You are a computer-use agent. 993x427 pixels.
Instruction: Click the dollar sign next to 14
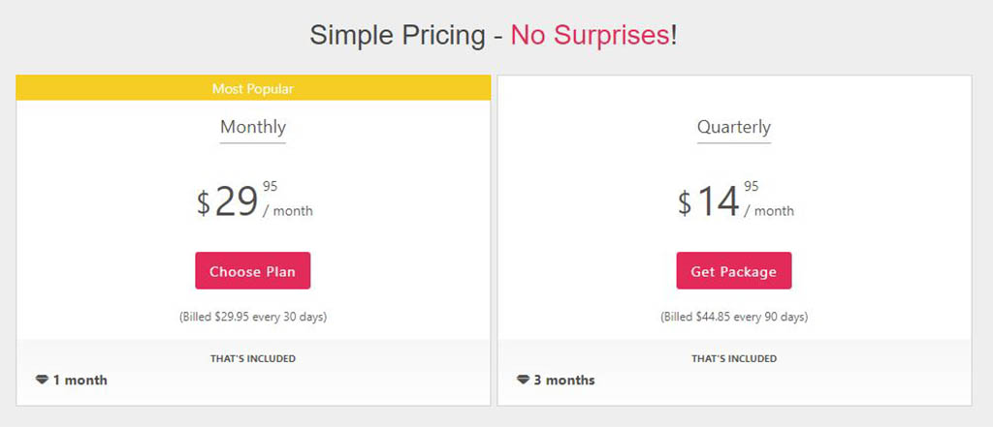[684, 203]
